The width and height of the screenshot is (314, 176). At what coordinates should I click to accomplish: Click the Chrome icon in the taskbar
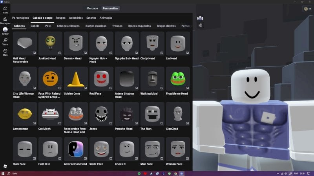click(175, 174)
